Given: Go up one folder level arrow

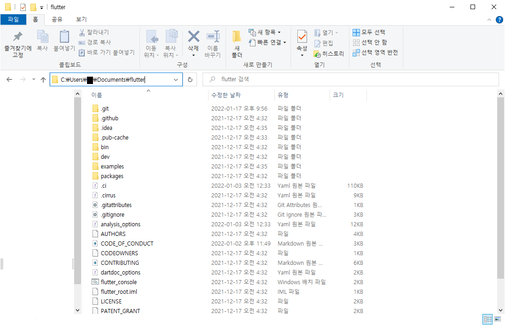Looking at the screenshot, I should coord(43,80).
